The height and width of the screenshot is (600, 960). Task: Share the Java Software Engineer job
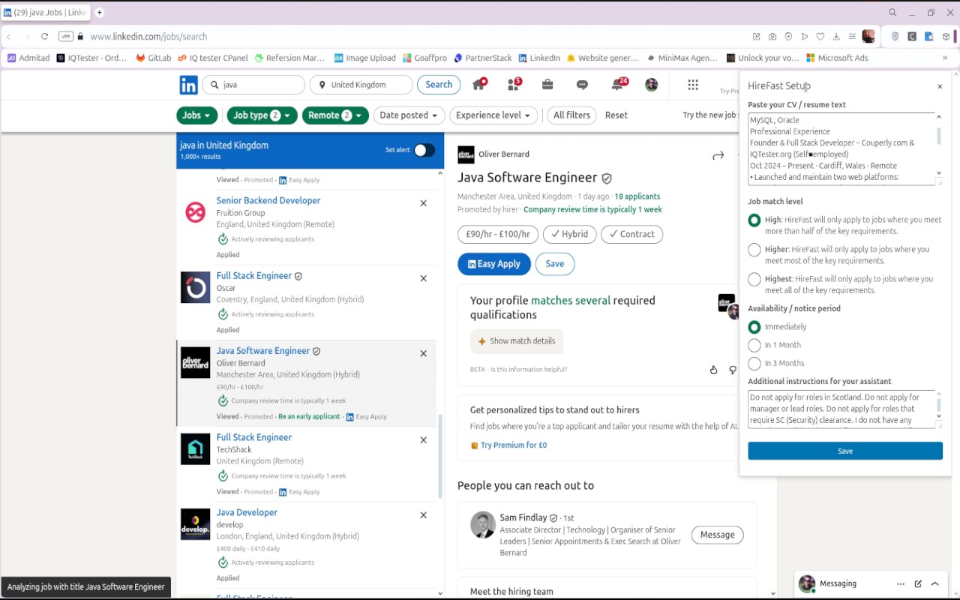(x=718, y=155)
